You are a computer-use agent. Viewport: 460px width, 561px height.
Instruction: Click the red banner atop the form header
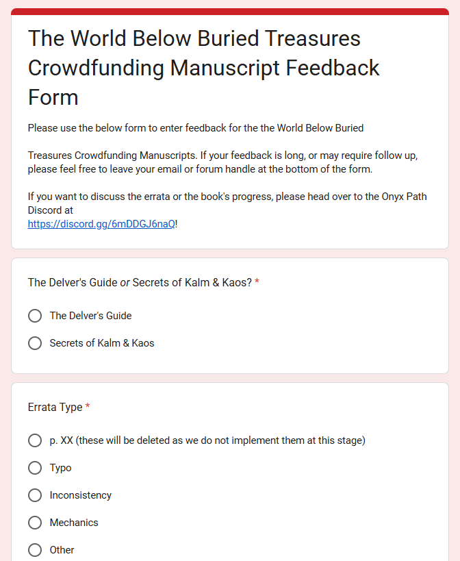[230, 12]
